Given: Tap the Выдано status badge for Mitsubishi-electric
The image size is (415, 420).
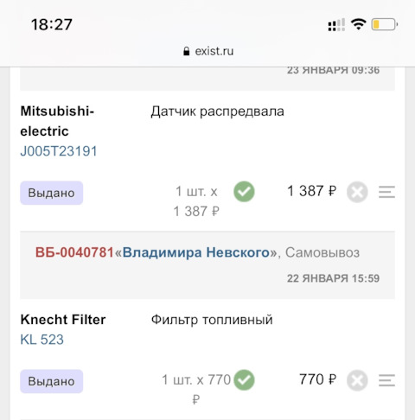Looking at the screenshot, I should tap(51, 193).
